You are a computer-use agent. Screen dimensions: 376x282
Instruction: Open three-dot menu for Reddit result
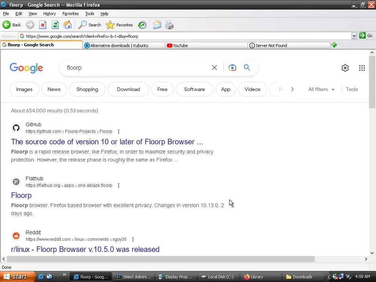click(133, 239)
